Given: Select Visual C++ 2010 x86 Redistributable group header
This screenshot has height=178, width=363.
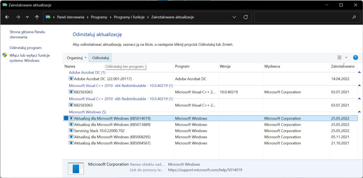Looking at the screenshot, I should [x=121, y=99].
